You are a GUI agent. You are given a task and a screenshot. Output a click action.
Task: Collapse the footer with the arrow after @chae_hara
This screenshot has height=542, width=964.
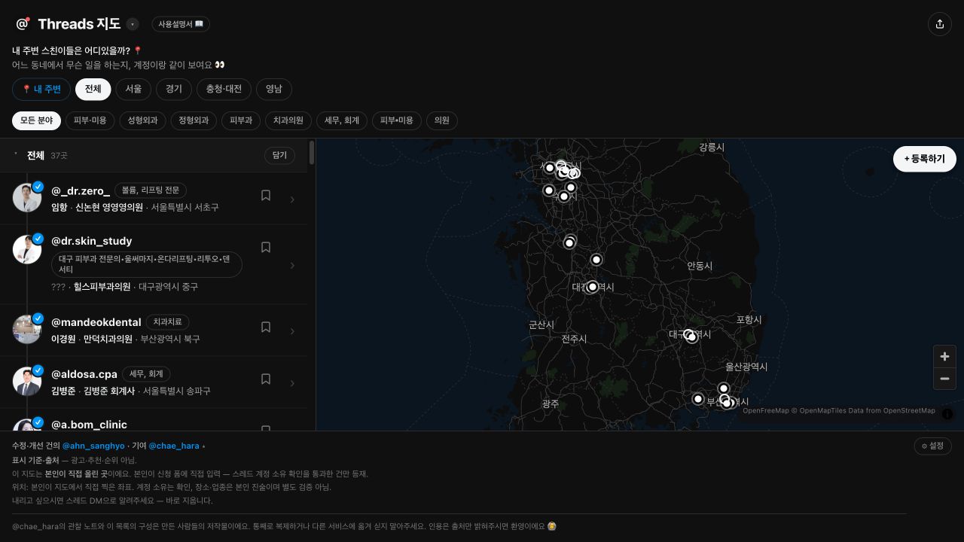click(x=203, y=446)
